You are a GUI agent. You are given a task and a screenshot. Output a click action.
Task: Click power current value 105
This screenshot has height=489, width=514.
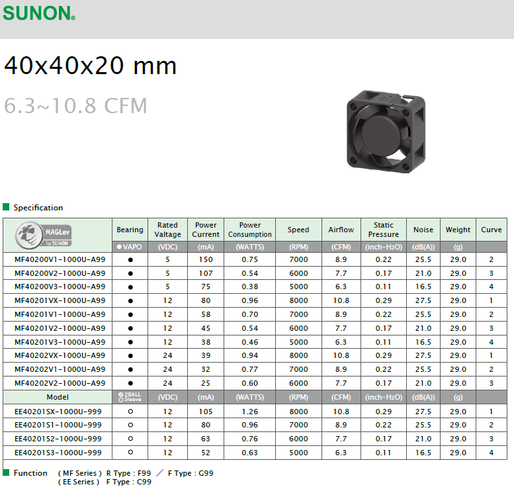point(206,412)
